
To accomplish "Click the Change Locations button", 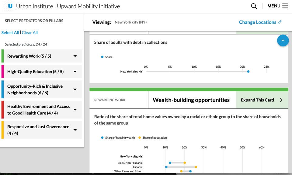I will pos(257,22).
